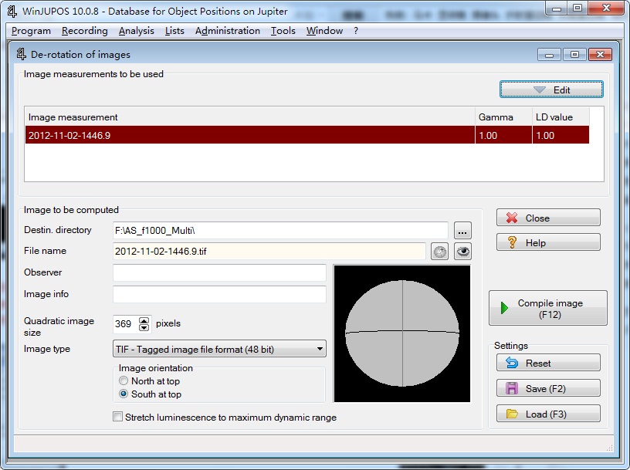Click the WinJUPOS app icon in title bar
This screenshot has width=630, height=470.
click(x=12, y=9)
